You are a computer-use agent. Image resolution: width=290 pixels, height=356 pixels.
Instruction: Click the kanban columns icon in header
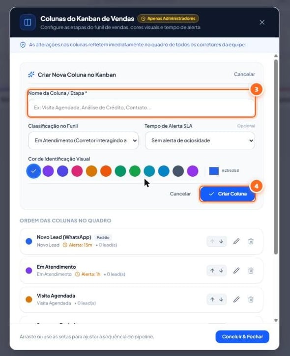coord(28,22)
